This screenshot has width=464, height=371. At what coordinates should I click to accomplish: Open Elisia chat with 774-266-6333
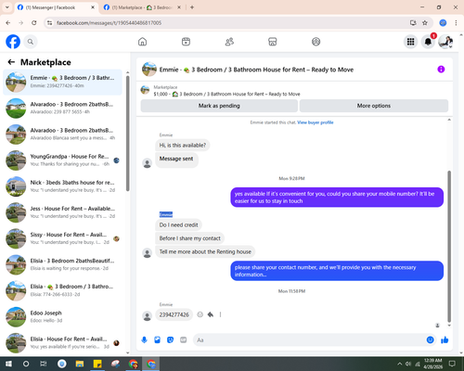62,290
